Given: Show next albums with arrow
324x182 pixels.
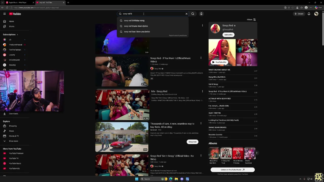Looking at the screenshot, I should click(x=256, y=153).
